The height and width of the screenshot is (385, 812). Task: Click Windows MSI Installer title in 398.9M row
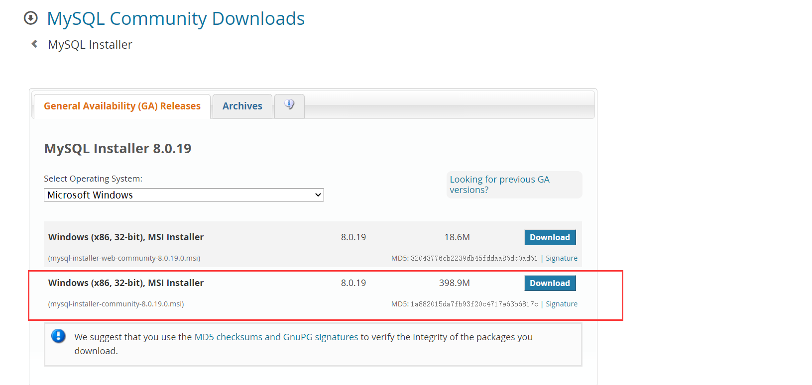(x=126, y=283)
